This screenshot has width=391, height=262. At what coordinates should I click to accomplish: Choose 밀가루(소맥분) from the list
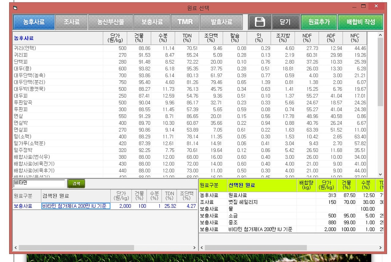pos(189,144)
